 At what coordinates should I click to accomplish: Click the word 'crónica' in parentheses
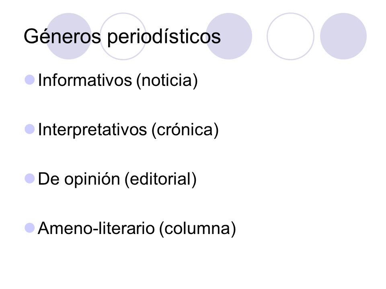coord(185,130)
